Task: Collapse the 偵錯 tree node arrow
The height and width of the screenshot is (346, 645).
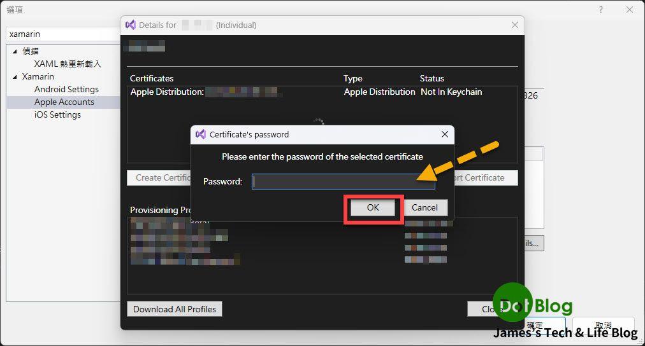Action: (15, 52)
